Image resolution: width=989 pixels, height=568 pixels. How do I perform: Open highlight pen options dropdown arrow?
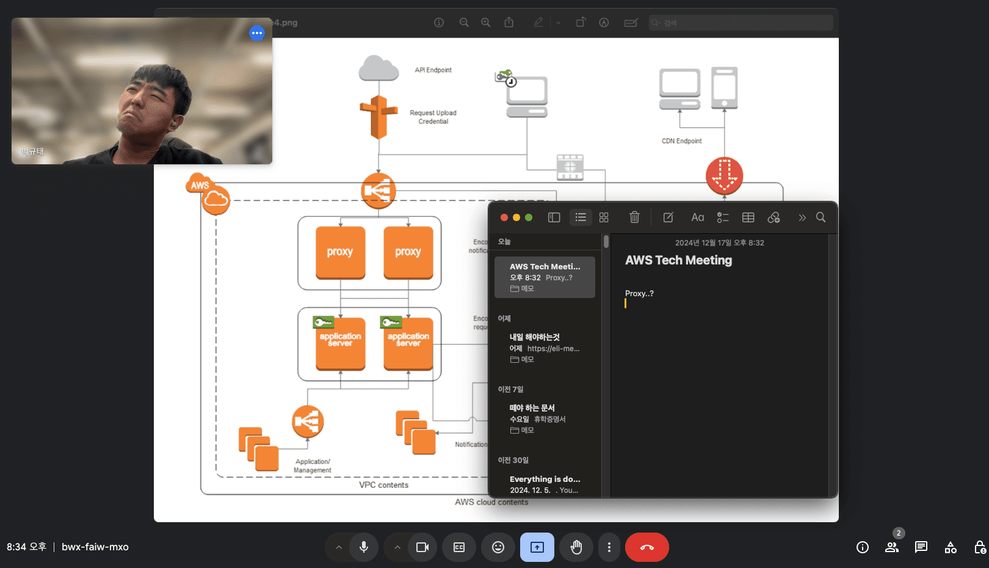tap(558, 23)
